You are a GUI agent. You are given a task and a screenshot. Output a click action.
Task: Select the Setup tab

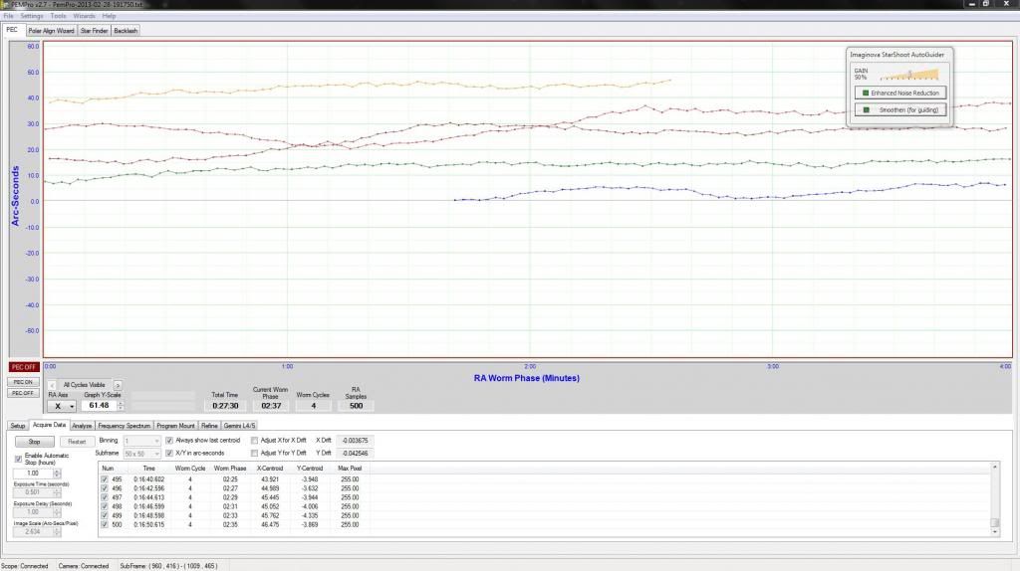(x=18, y=426)
